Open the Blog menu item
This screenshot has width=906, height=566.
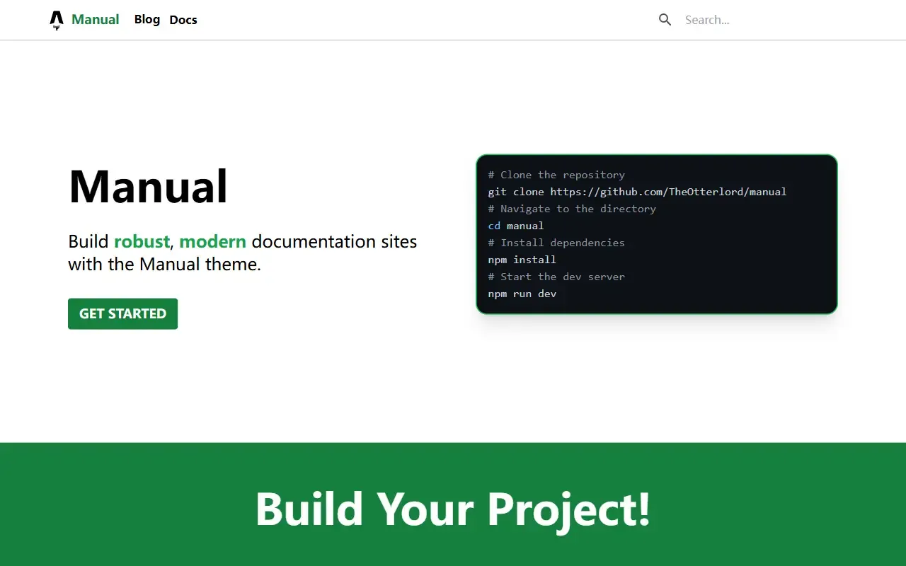[x=147, y=20]
